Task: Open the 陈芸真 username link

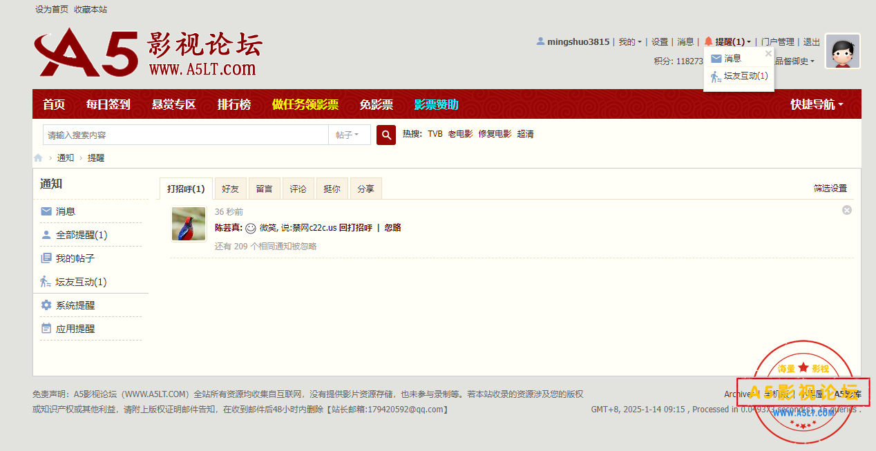Action: (x=227, y=228)
